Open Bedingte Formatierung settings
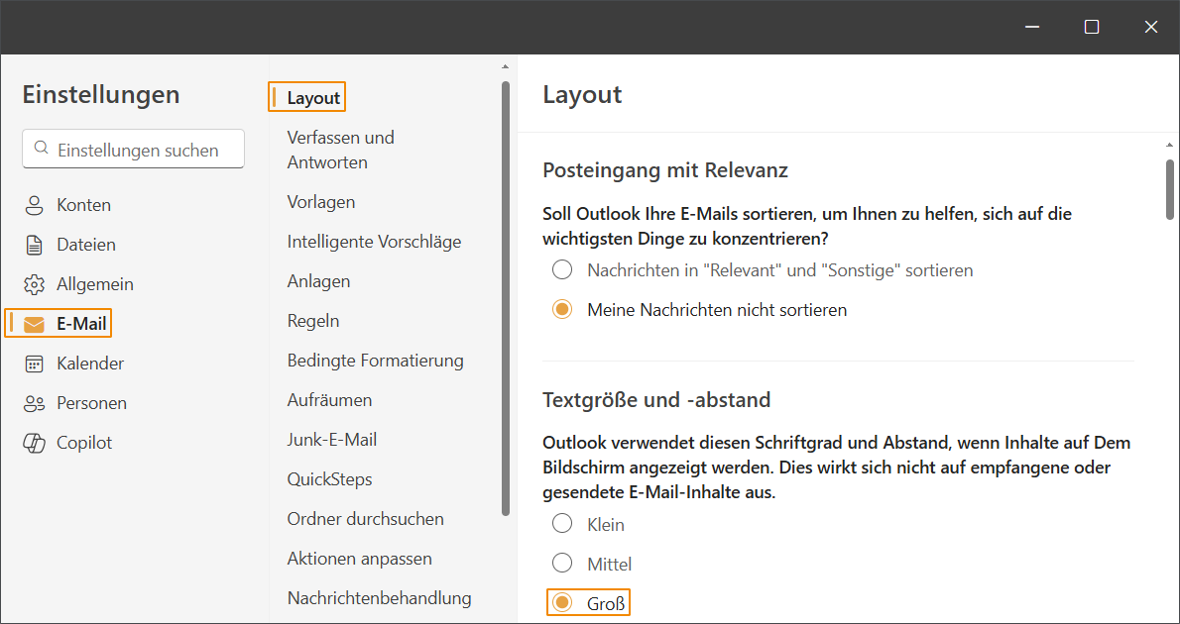Screen dimensions: 1180x624 point(375,361)
